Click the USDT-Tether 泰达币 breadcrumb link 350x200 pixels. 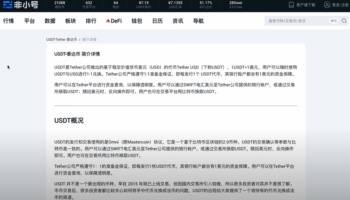[61, 39]
